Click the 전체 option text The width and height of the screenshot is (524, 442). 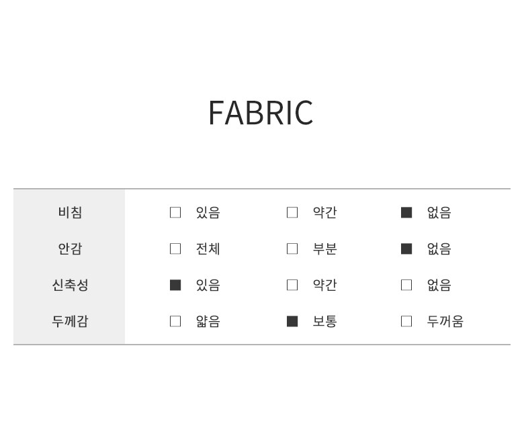click(x=208, y=249)
